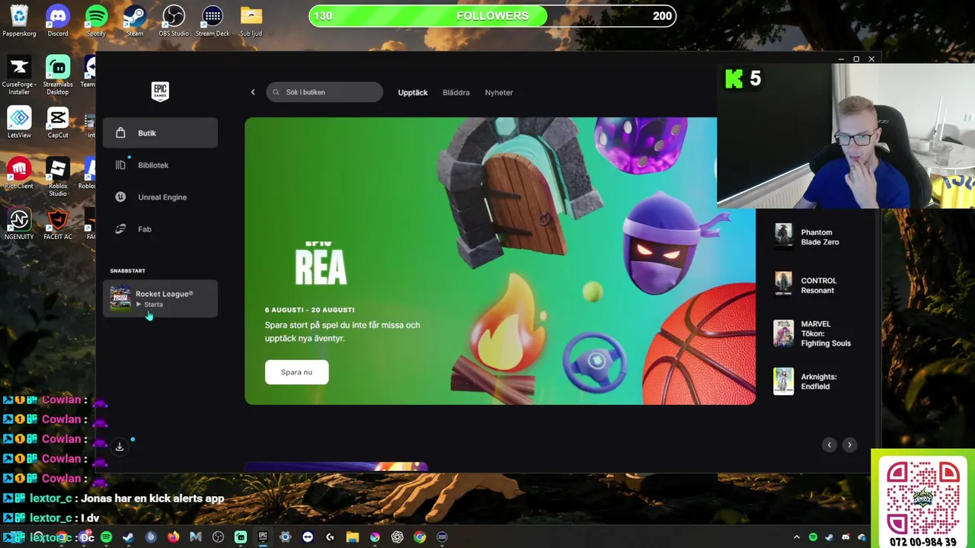
Task: Go back with the store back arrow
Action: 253,92
